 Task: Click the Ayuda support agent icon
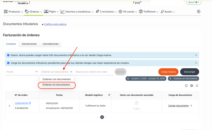(x=162, y=12)
